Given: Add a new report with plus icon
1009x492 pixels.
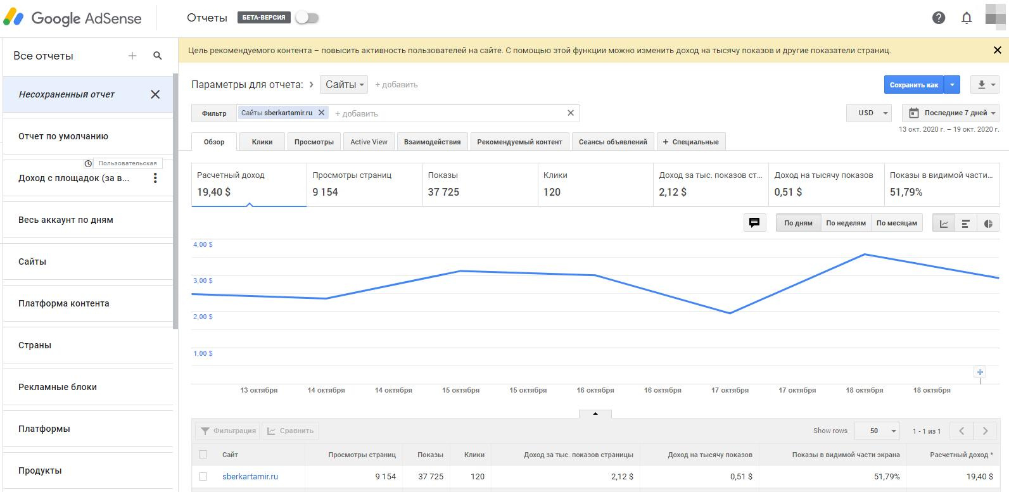Looking at the screenshot, I should 132,56.
